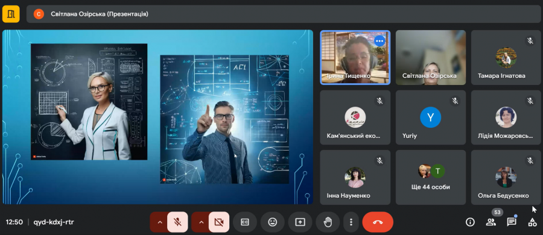Screen dimensions: 543x235
Task: Click the yellow door icon at top left
Action: point(11,14)
